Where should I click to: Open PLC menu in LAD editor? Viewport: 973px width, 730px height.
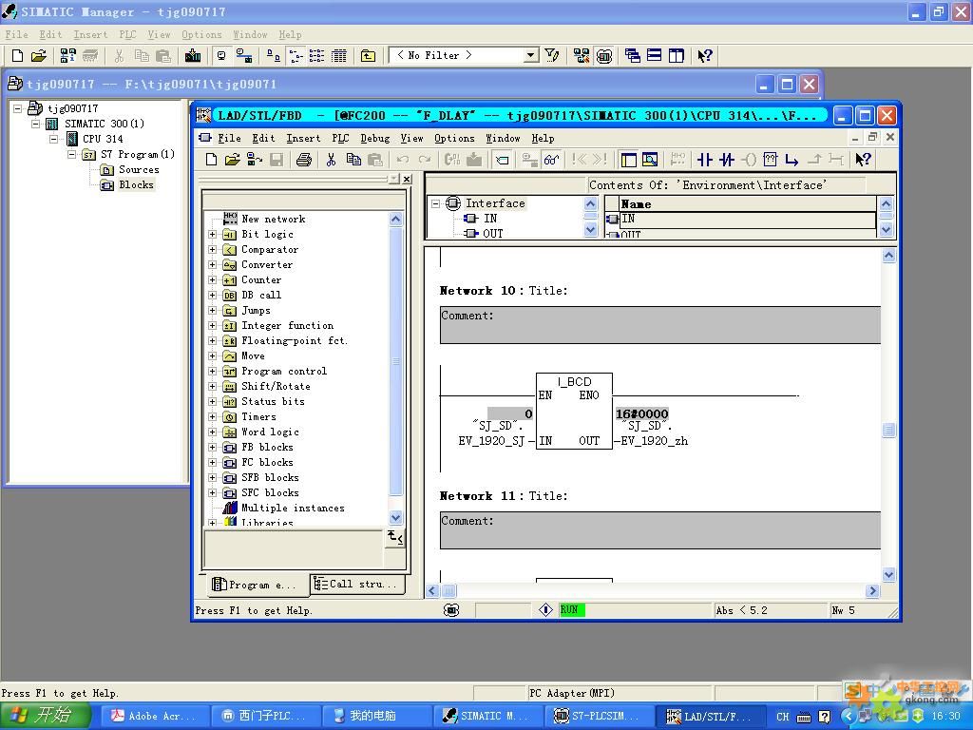(341, 138)
